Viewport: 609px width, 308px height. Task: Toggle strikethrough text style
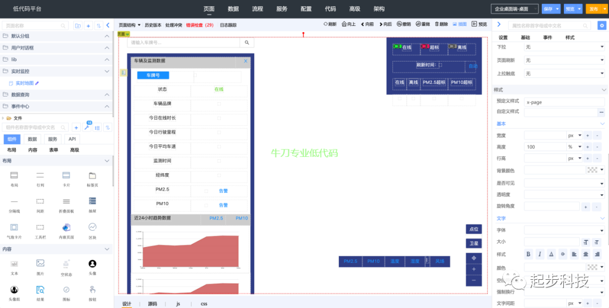[563, 254]
